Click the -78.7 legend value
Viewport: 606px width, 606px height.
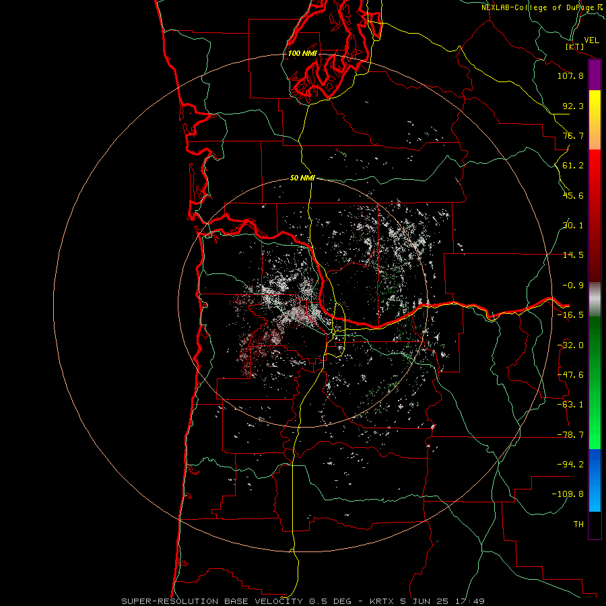570,435
